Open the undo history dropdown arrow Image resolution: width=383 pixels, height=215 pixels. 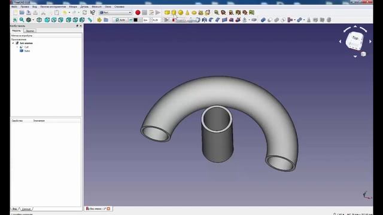[69, 13]
